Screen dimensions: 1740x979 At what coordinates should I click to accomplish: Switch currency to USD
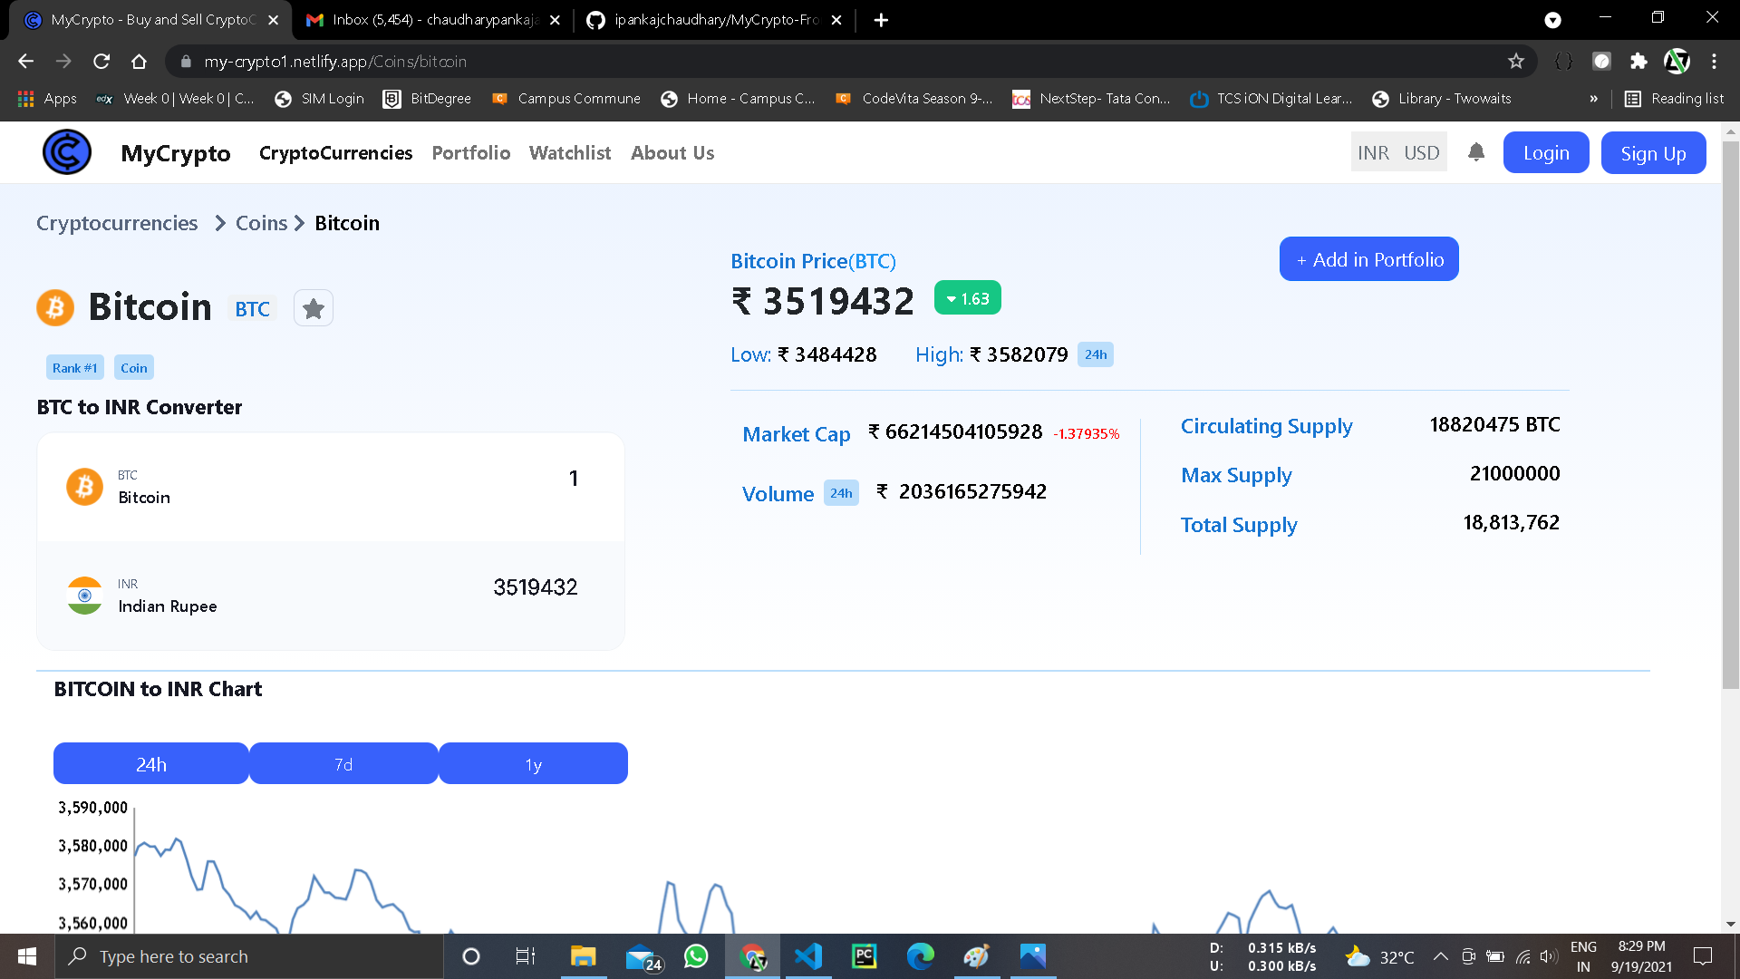click(x=1421, y=153)
